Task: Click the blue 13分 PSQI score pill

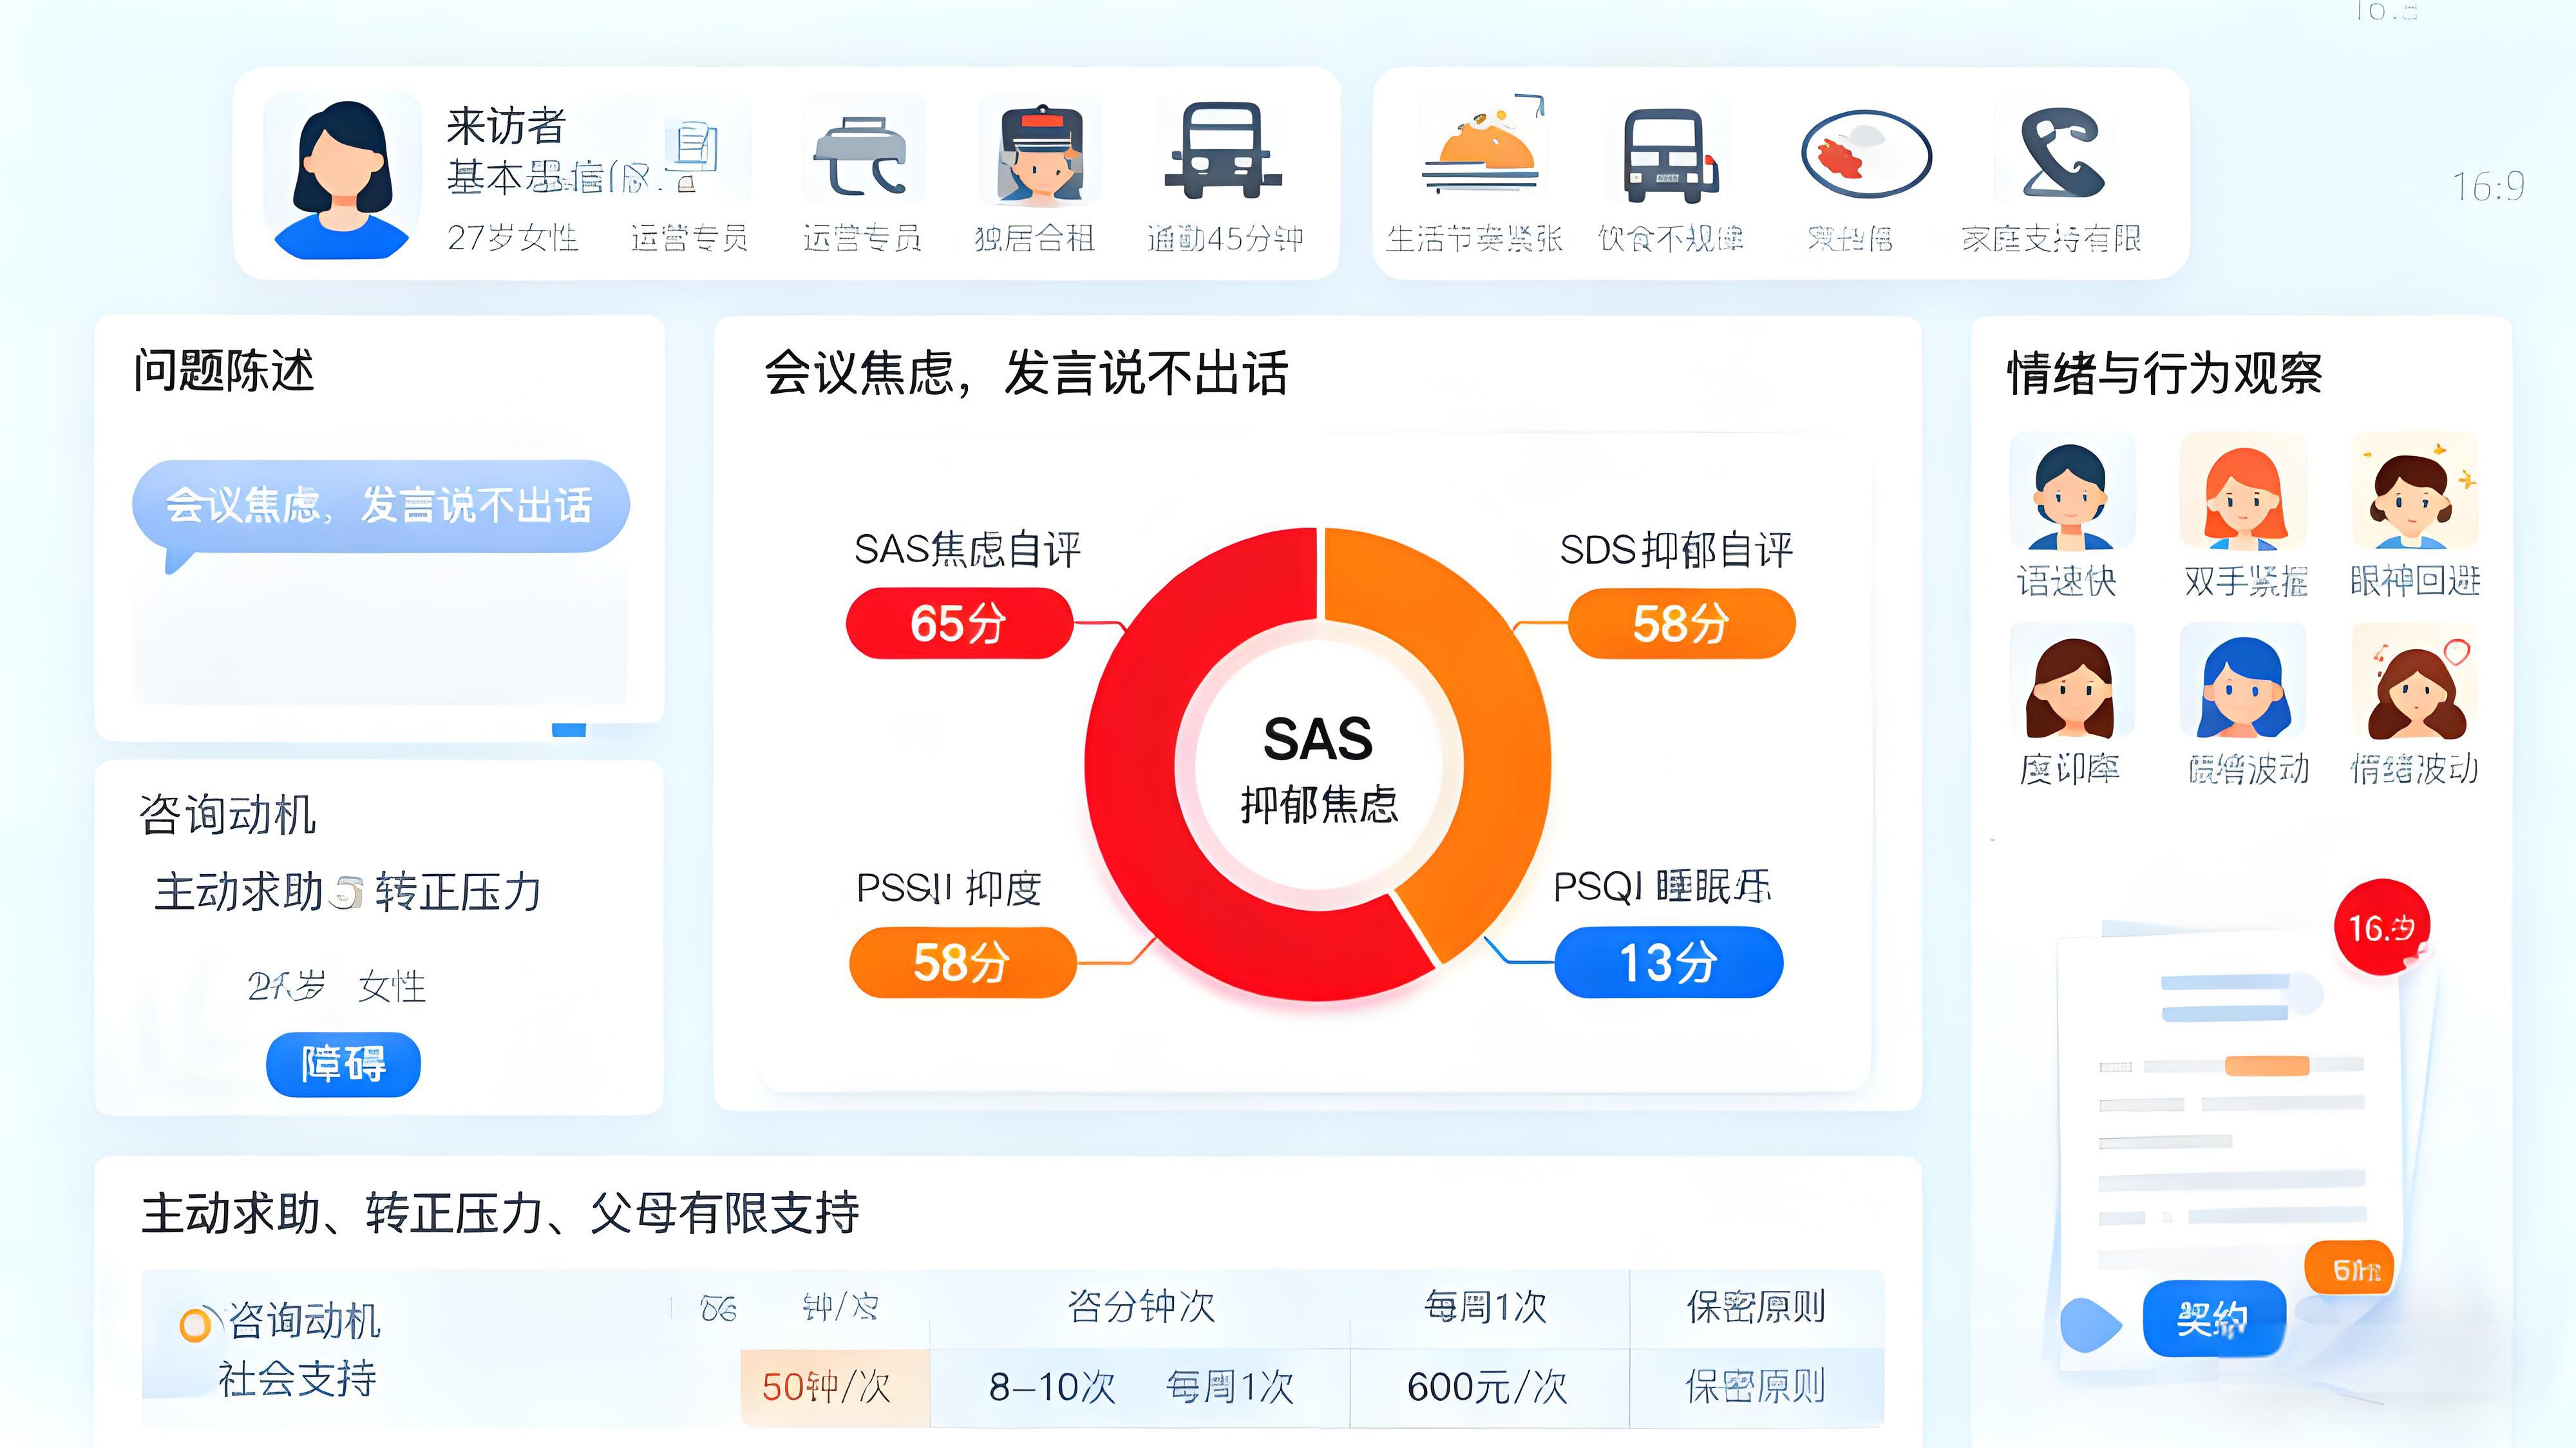Action: (1668, 962)
